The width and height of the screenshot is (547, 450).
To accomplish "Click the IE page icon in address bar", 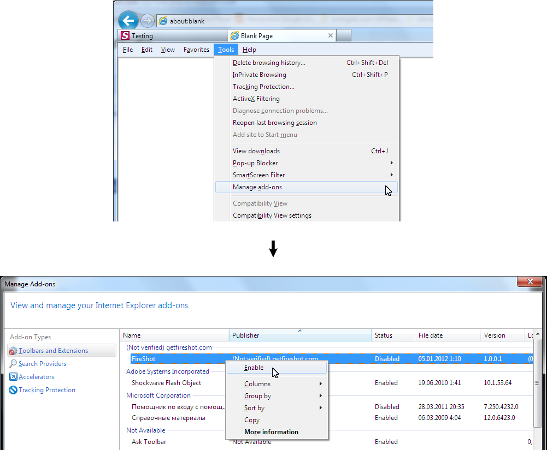I will click(163, 21).
